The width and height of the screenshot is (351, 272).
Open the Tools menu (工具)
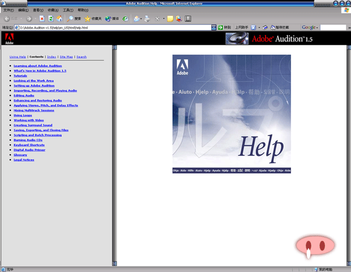click(x=68, y=10)
